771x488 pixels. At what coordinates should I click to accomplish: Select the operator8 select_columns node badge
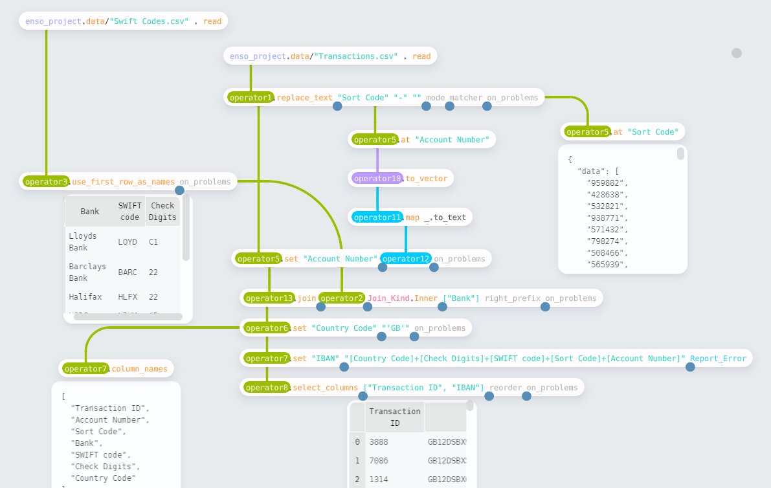tap(267, 387)
